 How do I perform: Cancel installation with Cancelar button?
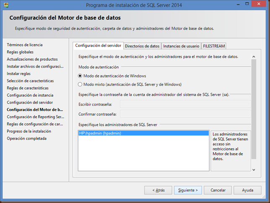[218, 190]
